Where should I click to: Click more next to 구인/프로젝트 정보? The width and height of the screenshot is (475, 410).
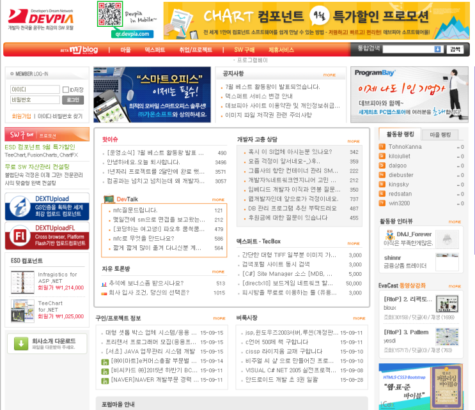coord(219,318)
